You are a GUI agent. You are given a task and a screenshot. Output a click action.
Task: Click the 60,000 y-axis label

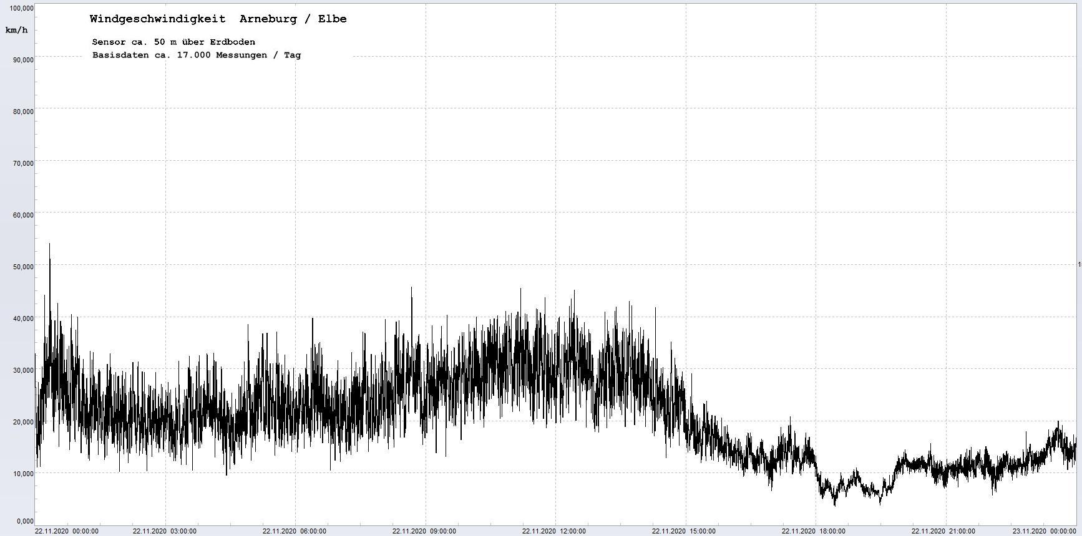coord(23,215)
